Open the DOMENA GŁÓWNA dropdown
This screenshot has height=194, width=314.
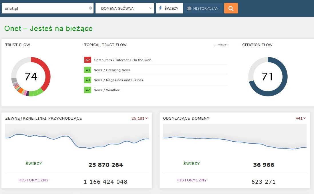(x=125, y=8)
